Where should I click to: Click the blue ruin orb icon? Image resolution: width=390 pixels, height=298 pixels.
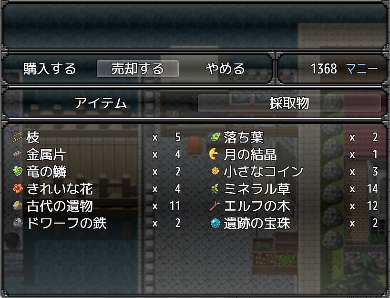pos(216,223)
